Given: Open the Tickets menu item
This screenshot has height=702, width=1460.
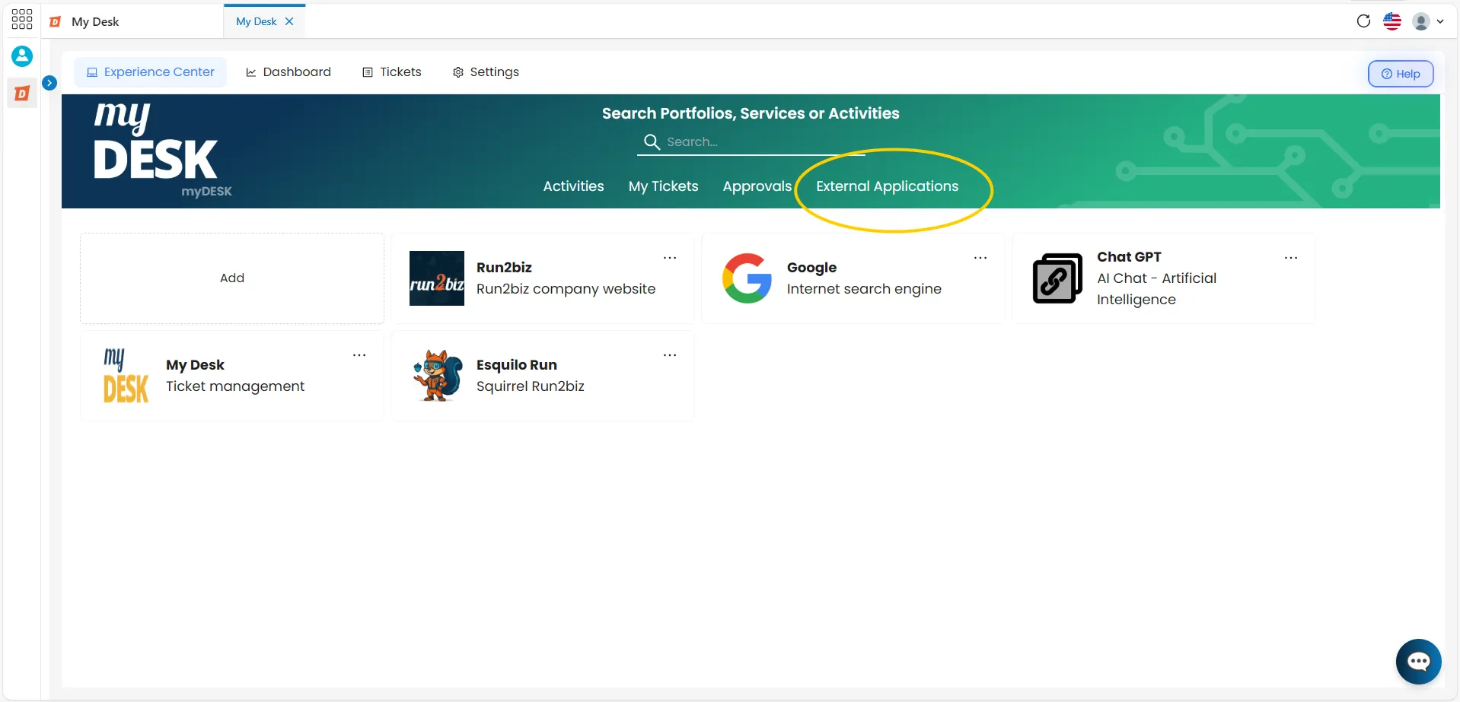Looking at the screenshot, I should (391, 72).
